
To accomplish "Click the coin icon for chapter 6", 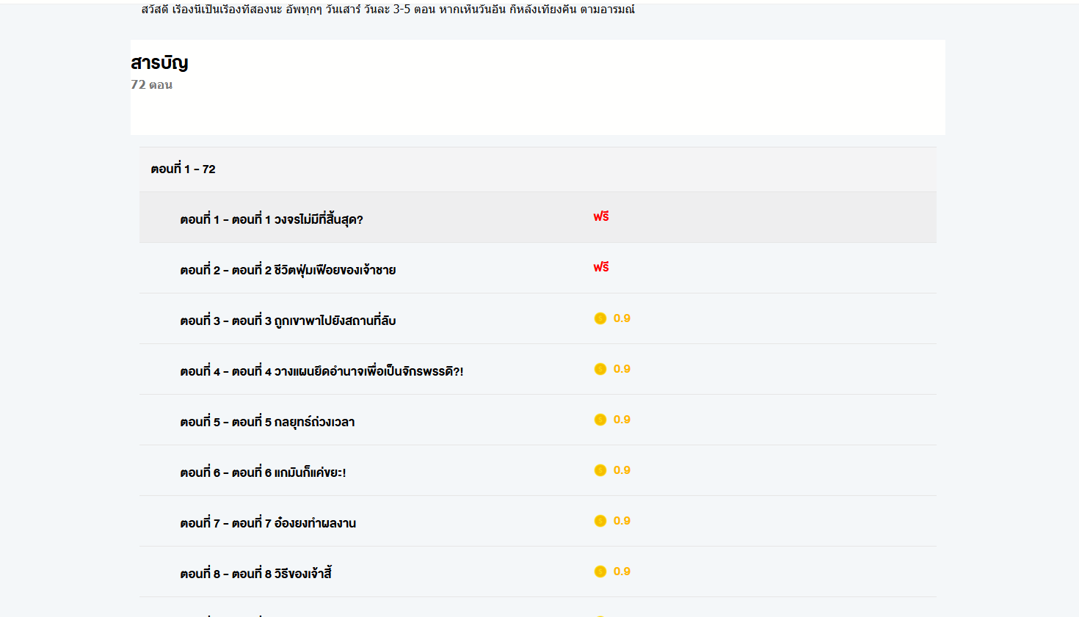I will point(600,470).
